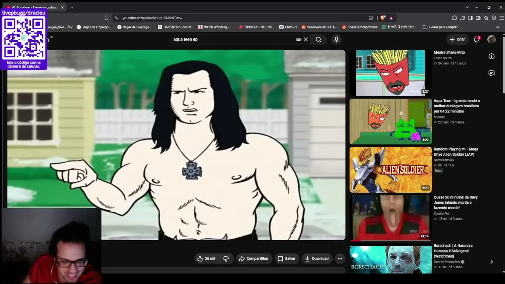Bookmark this page using address bar icon
The image size is (505, 284).
107,18
